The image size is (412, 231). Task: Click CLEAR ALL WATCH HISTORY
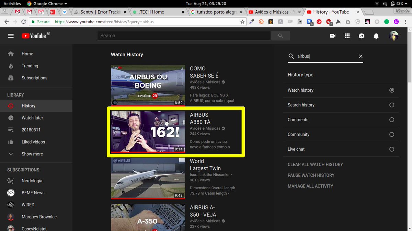315,165
